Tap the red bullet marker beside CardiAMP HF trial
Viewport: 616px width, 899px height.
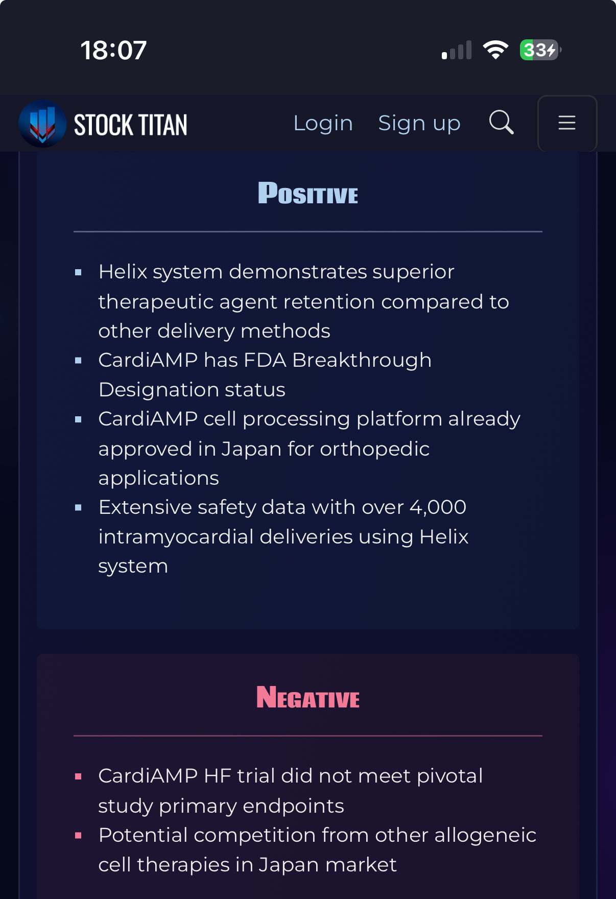(x=78, y=776)
